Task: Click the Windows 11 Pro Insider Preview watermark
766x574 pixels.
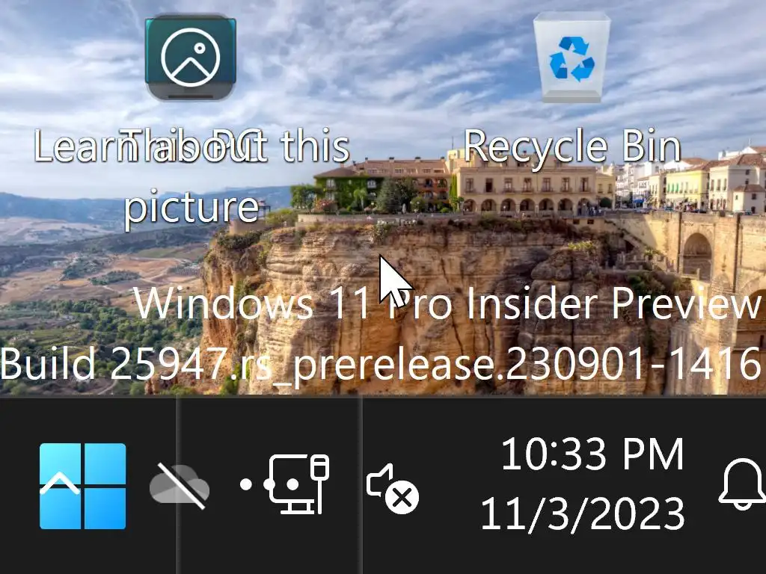Action: pyautogui.click(x=447, y=303)
